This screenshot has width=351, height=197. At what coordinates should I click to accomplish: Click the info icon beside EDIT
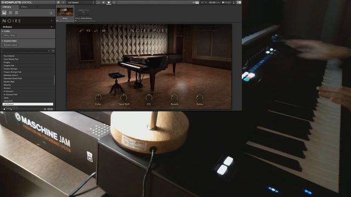pos(45,109)
